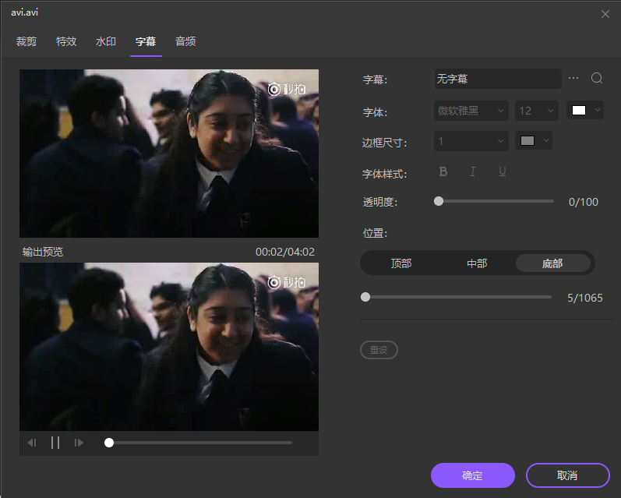This screenshot has height=498, width=621.
Task: Step forward to next frame
Action: click(79, 443)
